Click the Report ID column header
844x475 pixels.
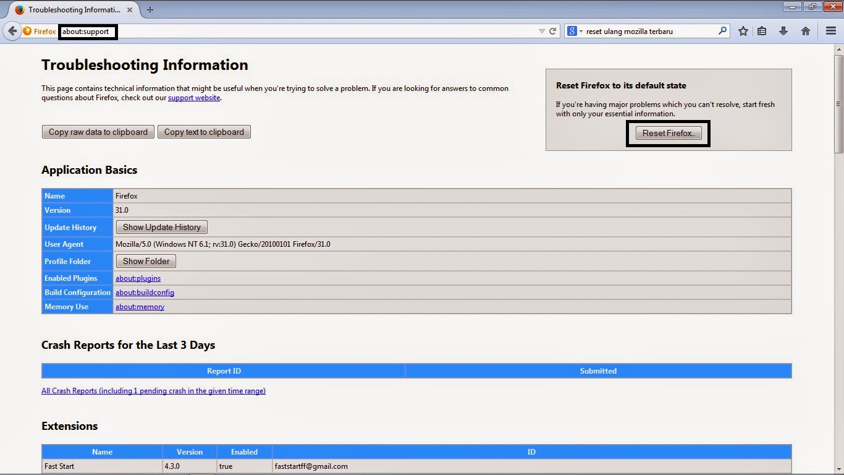click(224, 371)
